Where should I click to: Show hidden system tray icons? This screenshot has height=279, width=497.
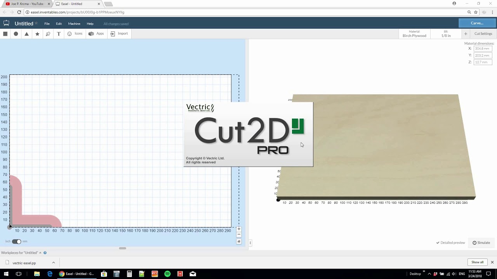coord(429,274)
